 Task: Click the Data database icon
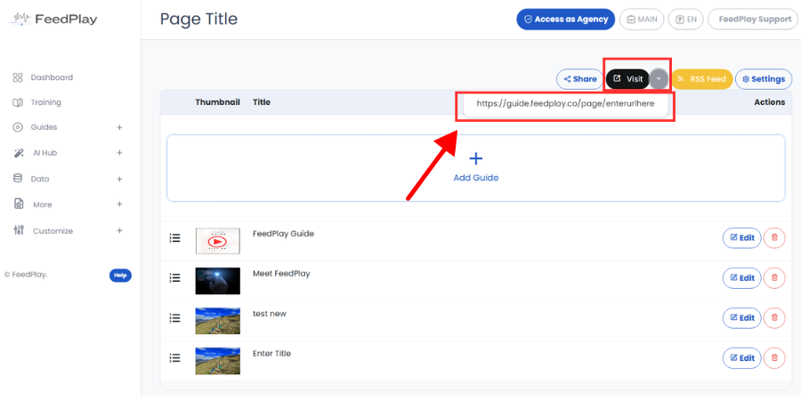click(18, 179)
